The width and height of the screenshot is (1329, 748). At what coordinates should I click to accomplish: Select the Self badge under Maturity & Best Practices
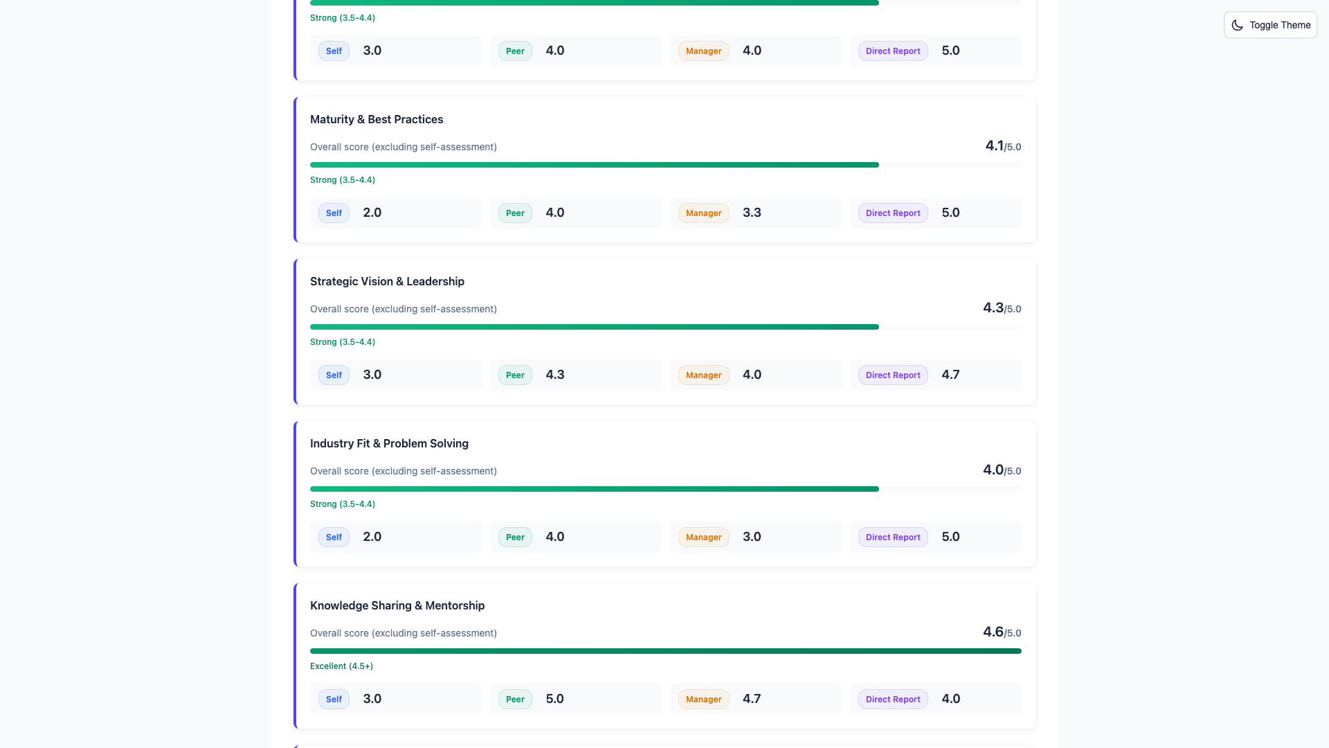pyautogui.click(x=333, y=213)
